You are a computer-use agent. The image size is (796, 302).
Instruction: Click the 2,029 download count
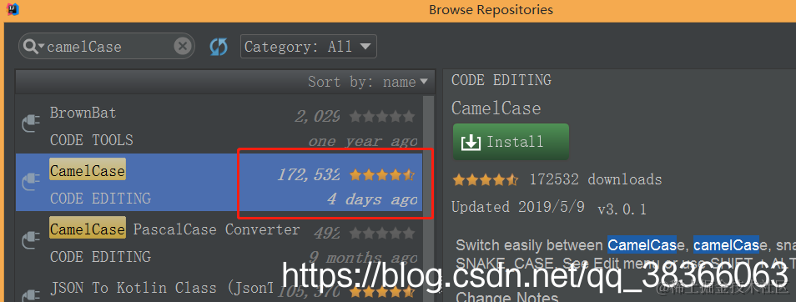[317, 117]
